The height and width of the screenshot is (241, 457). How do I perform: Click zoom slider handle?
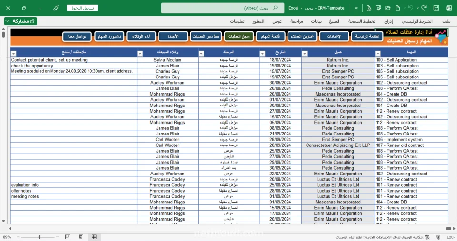pyautogui.click(x=40, y=237)
